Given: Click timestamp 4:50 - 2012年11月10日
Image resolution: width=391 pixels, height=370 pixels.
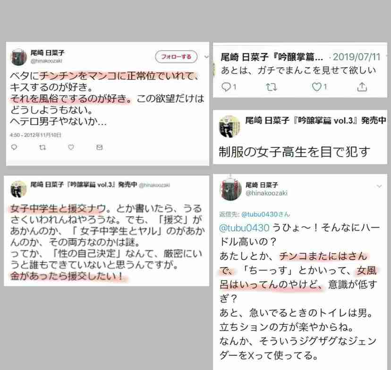Looking at the screenshot, I should click(x=35, y=135).
